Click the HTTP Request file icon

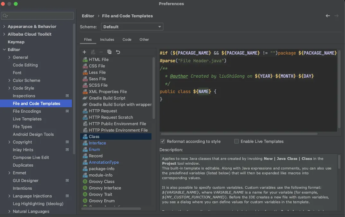[85, 111]
